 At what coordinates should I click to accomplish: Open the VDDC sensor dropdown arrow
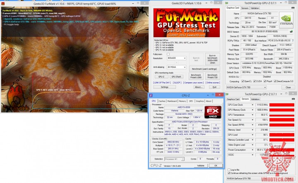coord(252,155)
